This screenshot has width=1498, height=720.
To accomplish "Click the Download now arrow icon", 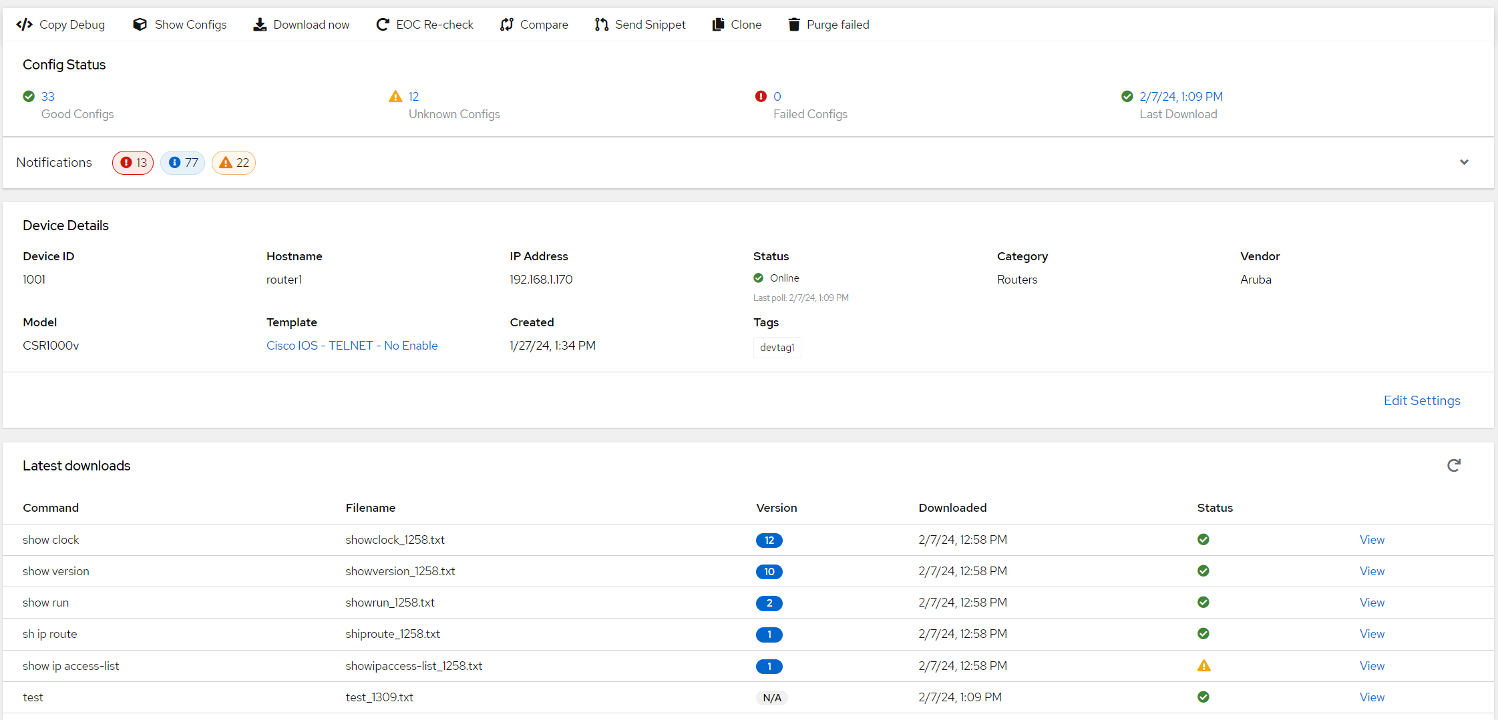I will 260,25.
